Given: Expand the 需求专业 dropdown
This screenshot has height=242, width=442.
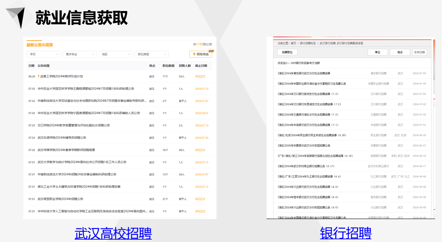Looking at the screenshot, I should (x=79, y=54).
